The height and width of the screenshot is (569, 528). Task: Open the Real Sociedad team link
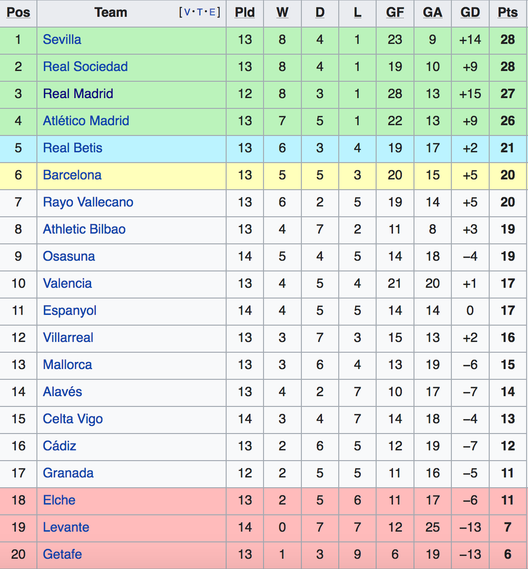pos(85,67)
